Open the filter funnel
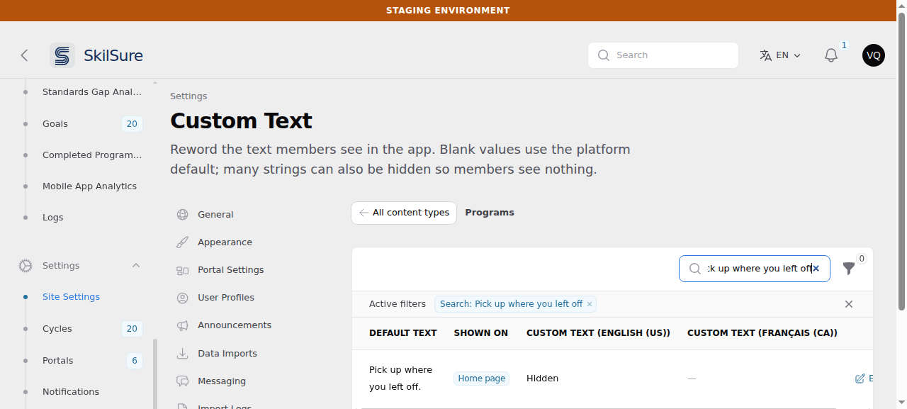Image resolution: width=907 pixels, height=409 pixels. (x=849, y=269)
